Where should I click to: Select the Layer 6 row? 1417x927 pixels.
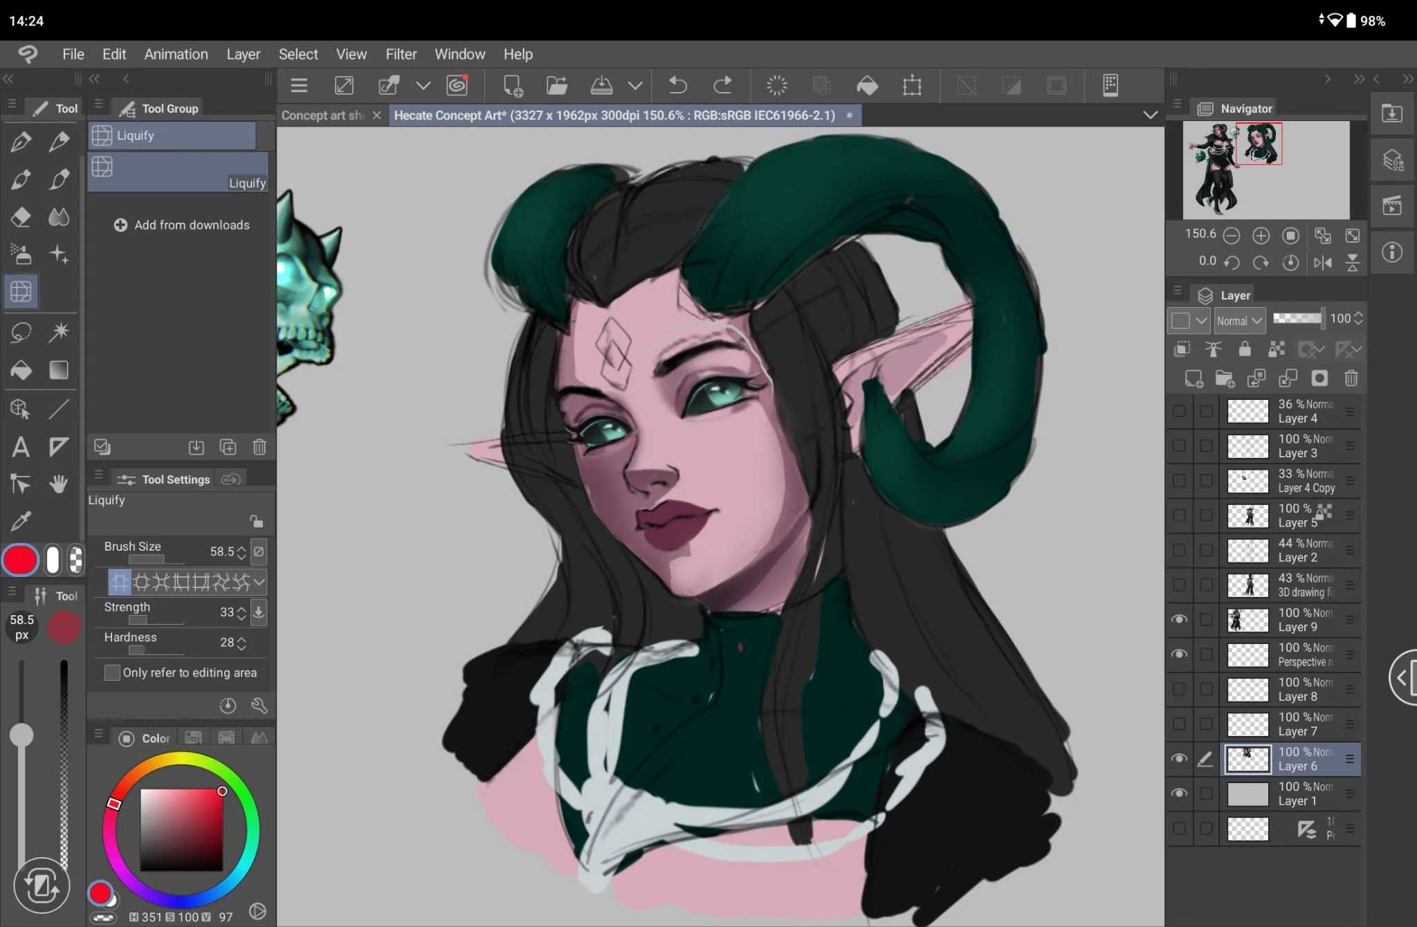[1291, 759]
